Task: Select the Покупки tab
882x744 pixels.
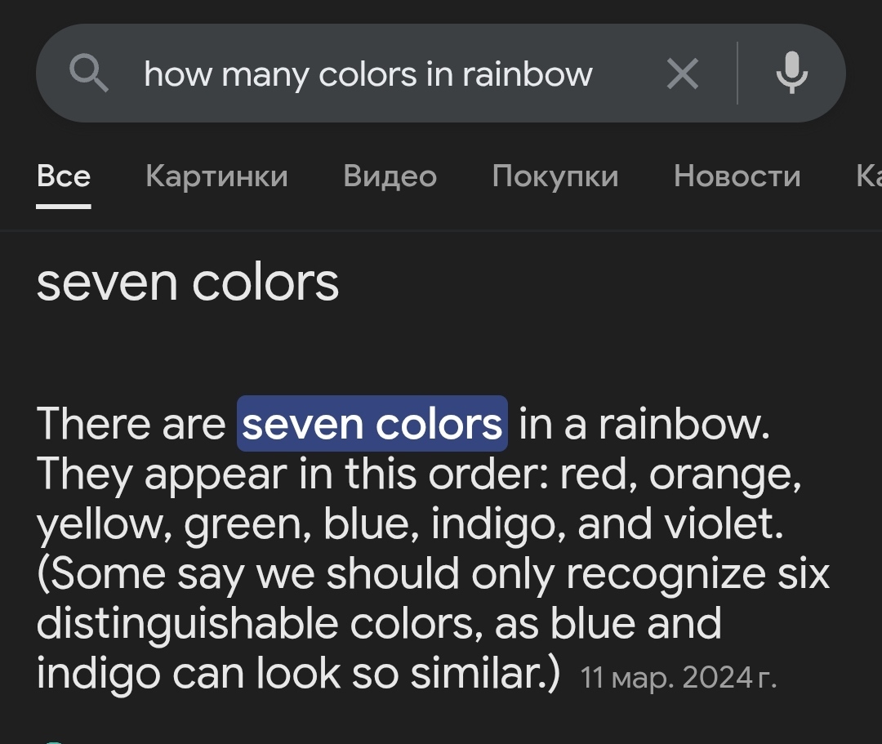Action: pyautogui.click(x=555, y=176)
